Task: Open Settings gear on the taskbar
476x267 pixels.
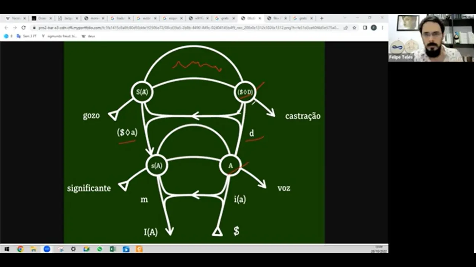Action: tap(73, 249)
